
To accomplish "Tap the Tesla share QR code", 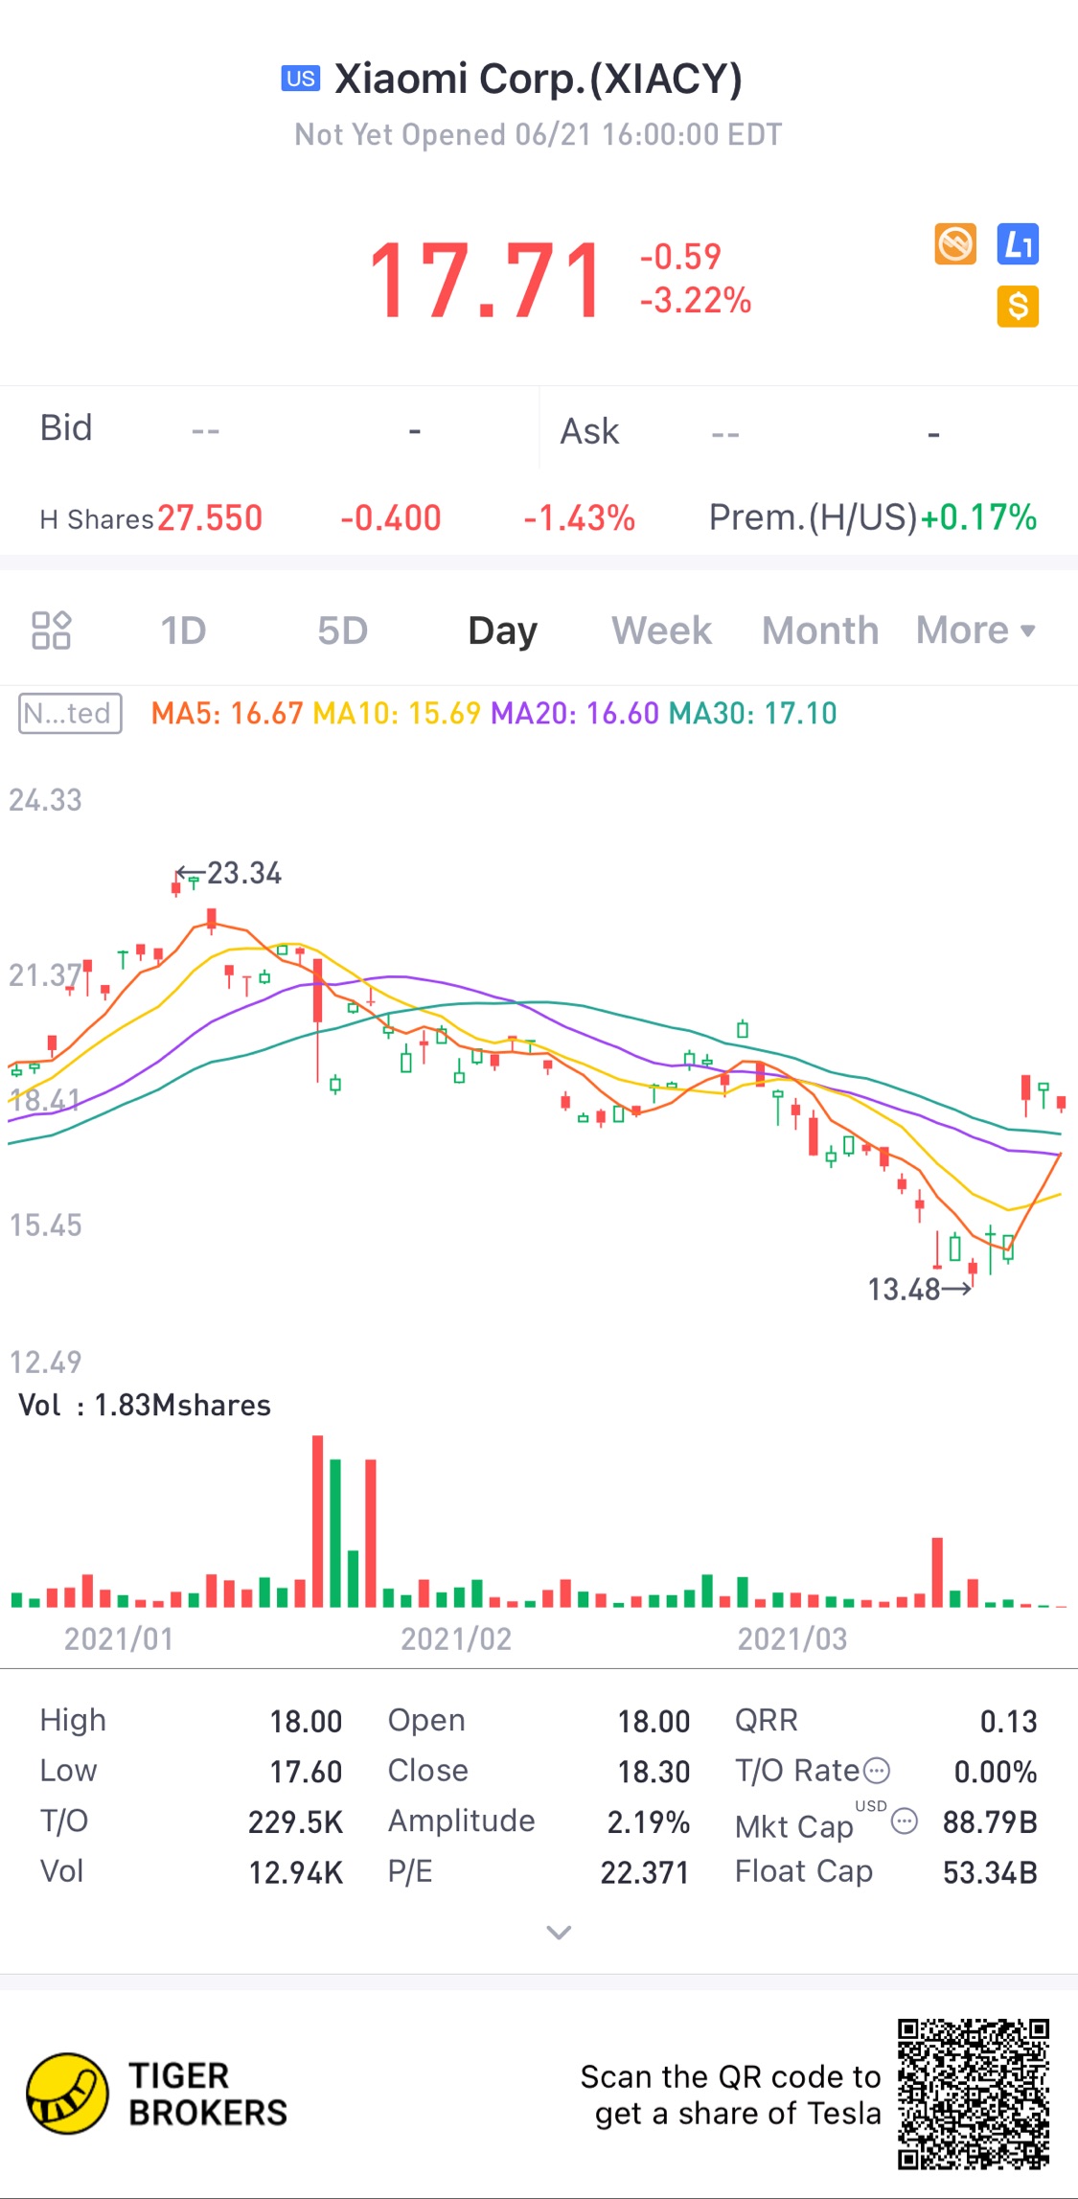I will click(974, 2094).
